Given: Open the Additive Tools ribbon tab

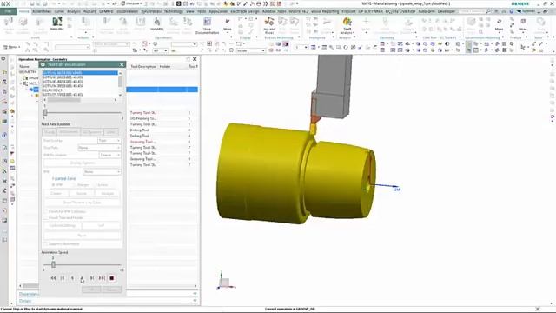Looking at the screenshot, I should click(x=274, y=11).
